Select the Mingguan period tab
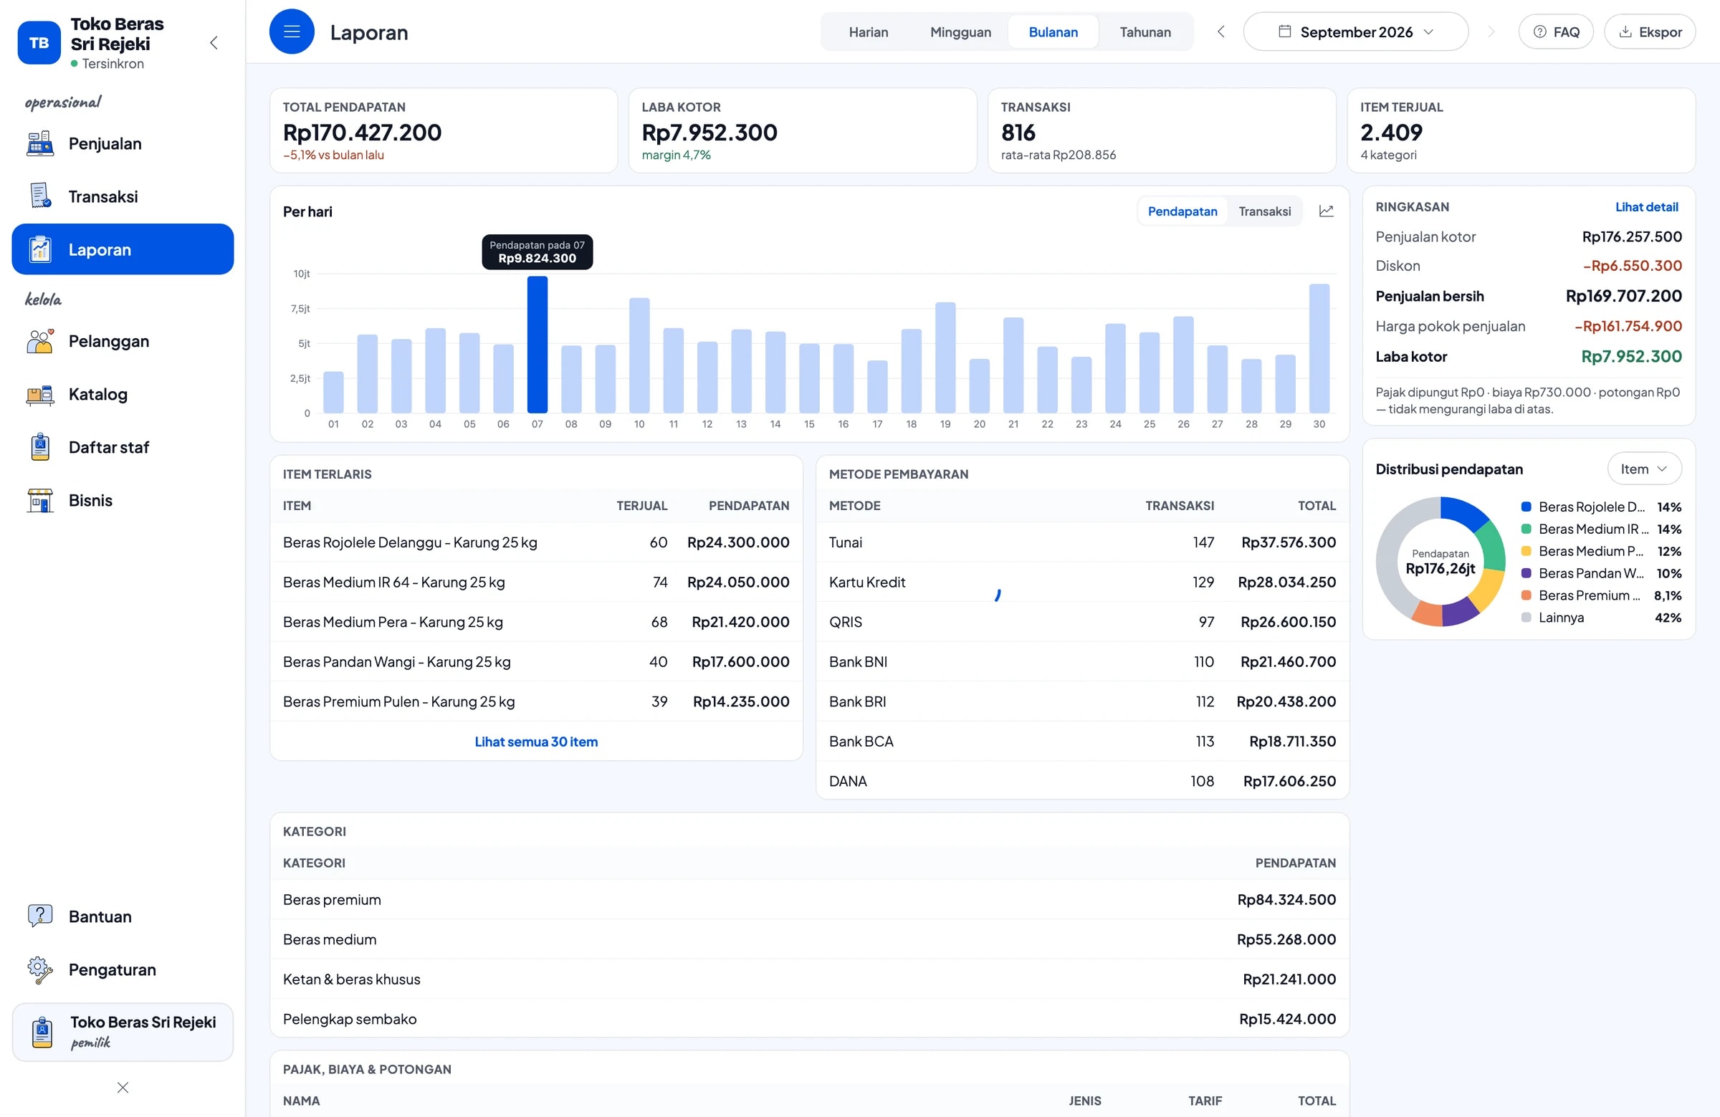This screenshot has height=1117, width=1720. tap(960, 32)
